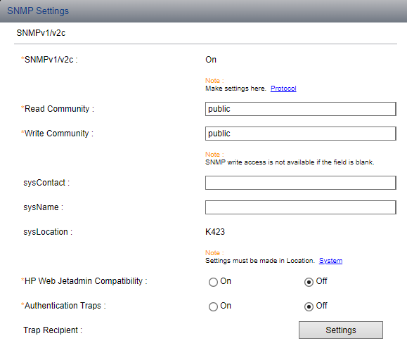Click the Trap Recipient label
Screen dimensions: 407x343
pyautogui.click(x=53, y=330)
